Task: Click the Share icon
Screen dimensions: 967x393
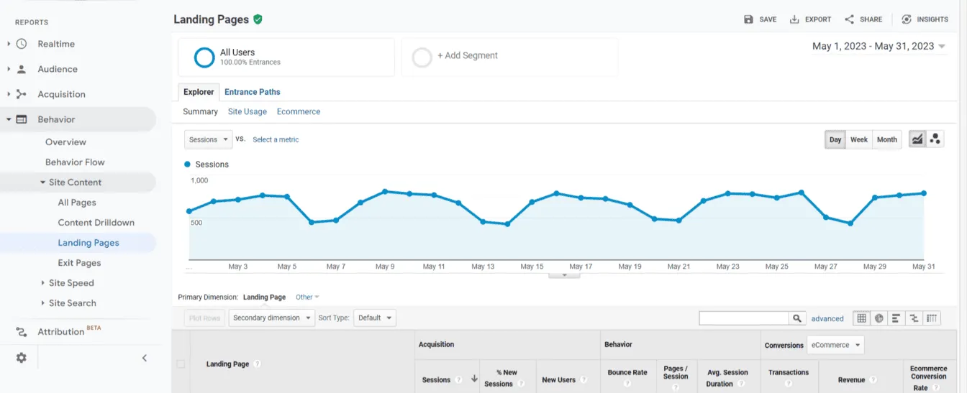Action: pyautogui.click(x=850, y=19)
